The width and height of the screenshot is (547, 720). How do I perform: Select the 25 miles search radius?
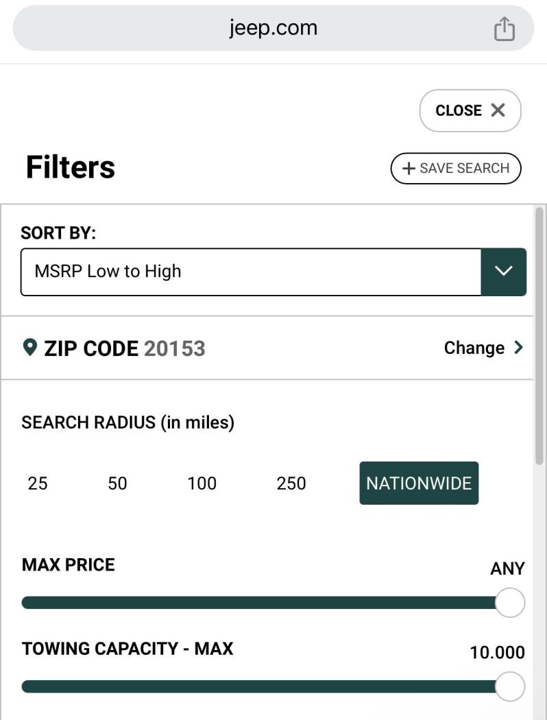38,483
